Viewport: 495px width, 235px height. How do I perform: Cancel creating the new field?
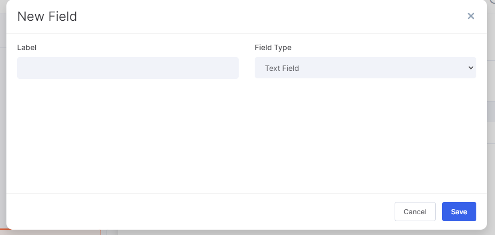pos(415,212)
